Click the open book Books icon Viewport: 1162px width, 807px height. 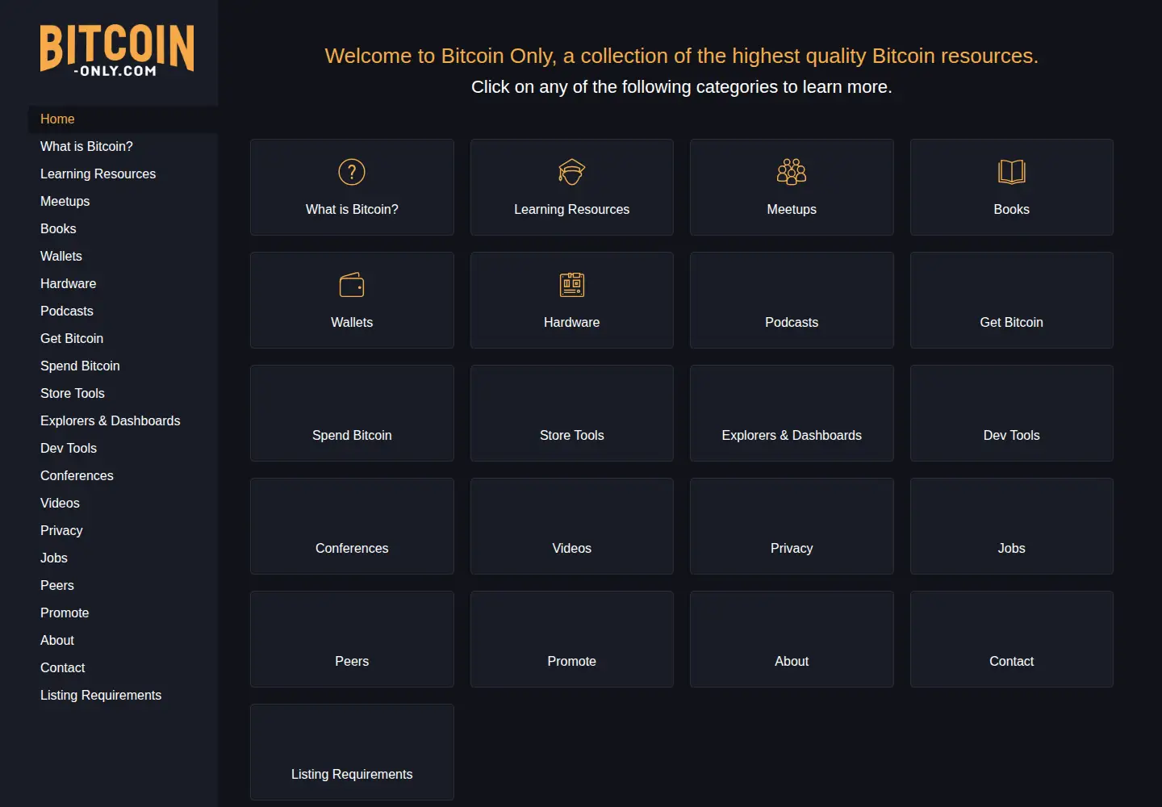coord(1011,172)
